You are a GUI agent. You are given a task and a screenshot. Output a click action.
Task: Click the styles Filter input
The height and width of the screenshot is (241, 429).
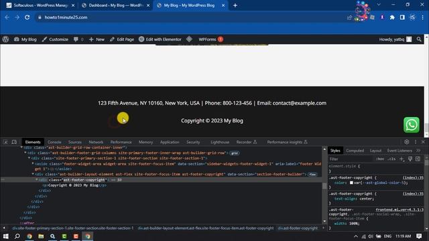click(x=350, y=159)
